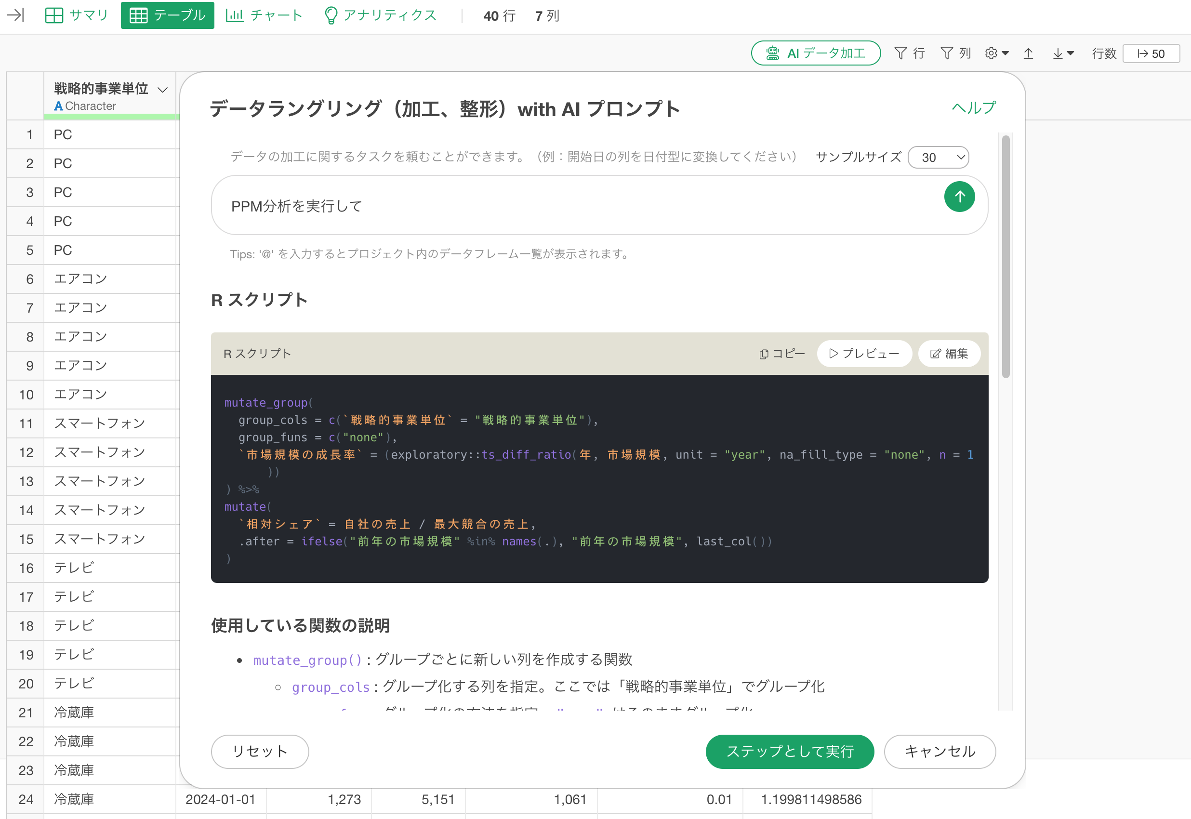Open the サンプルサイズ 30 dropdown
Screen dimensions: 1191x819
click(x=938, y=158)
